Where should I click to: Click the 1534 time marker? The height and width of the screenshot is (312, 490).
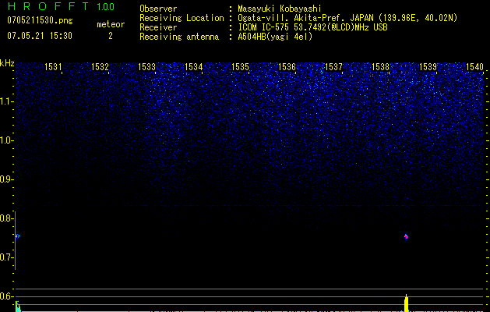194,66
